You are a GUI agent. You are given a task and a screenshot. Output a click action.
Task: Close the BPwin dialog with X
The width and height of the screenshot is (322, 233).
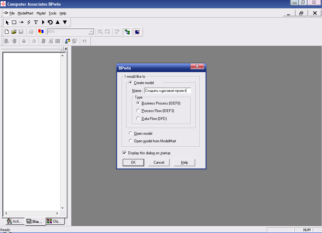pyautogui.click(x=197, y=66)
